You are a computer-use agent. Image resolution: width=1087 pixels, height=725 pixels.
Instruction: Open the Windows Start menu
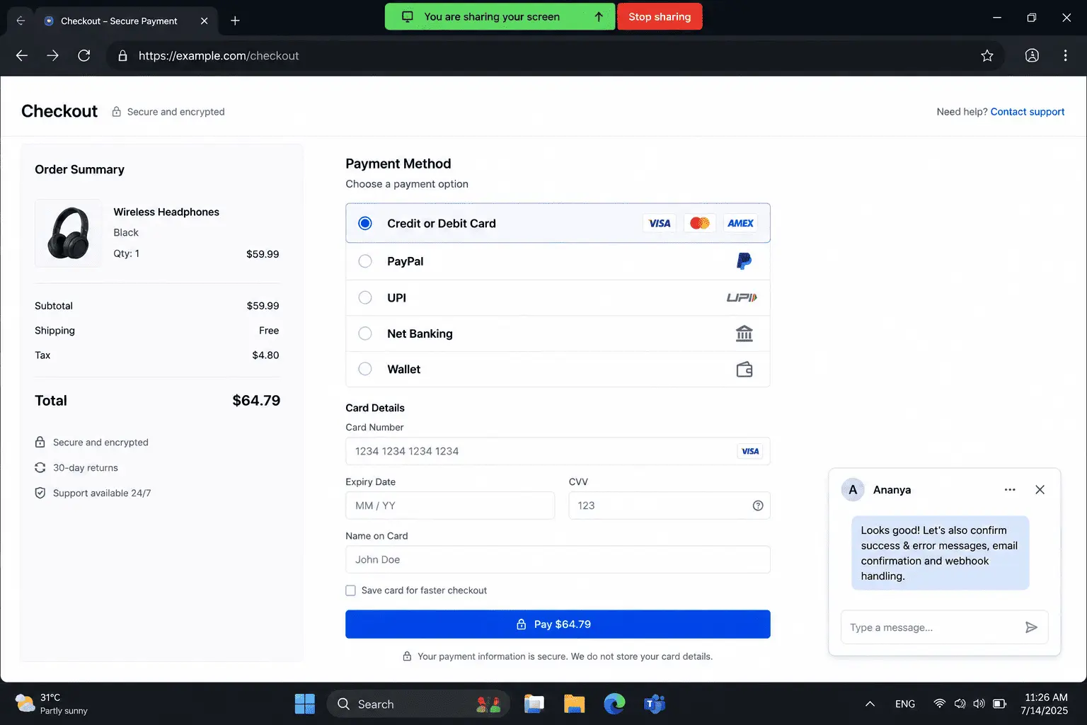point(305,704)
